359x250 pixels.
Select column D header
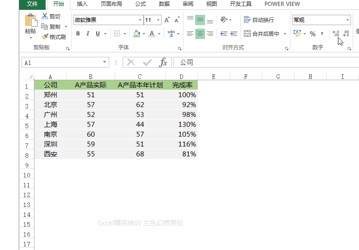pos(182,77)
